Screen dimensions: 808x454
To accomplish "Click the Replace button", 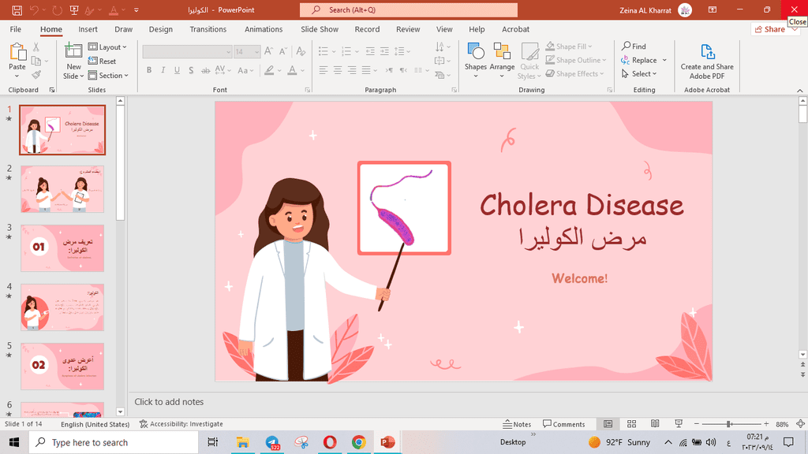I will click(639, 60).
